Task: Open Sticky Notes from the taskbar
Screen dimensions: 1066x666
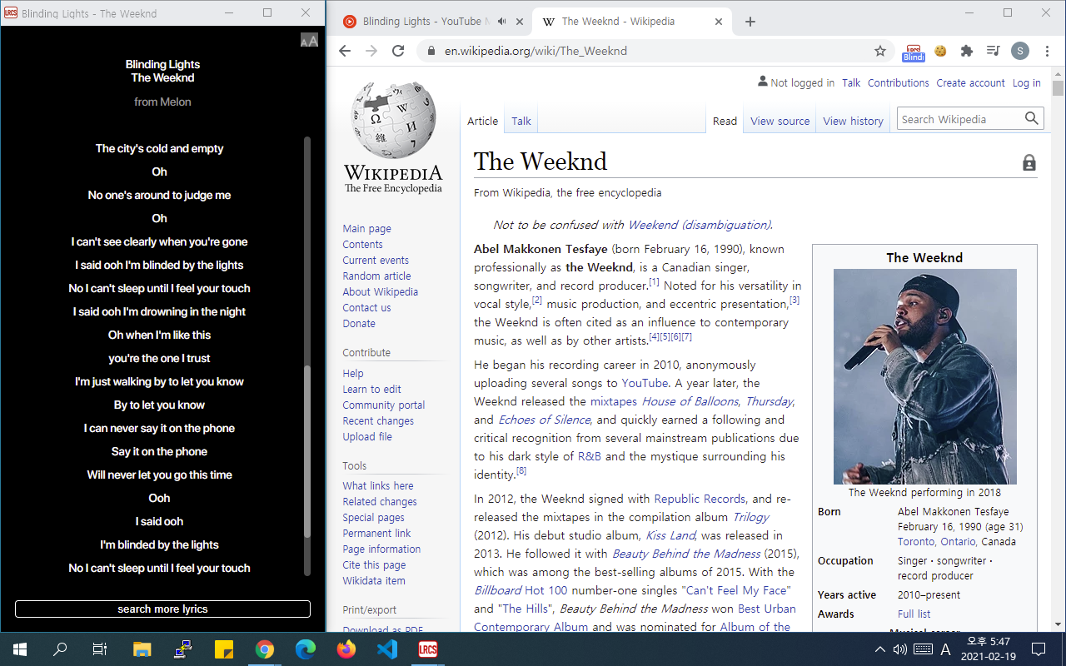Action: click(223, 649)
